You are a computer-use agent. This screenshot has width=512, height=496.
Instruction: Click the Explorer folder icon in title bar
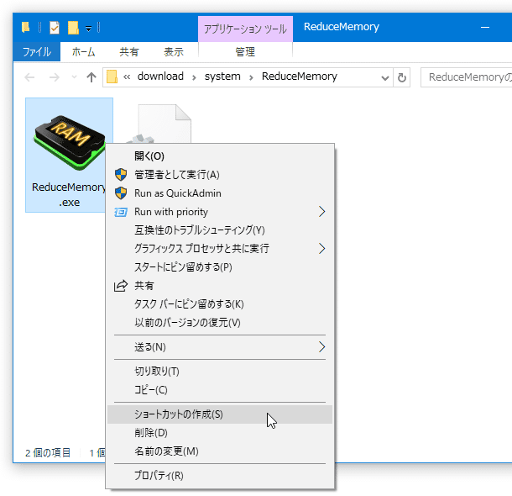(x=25, y=28)
